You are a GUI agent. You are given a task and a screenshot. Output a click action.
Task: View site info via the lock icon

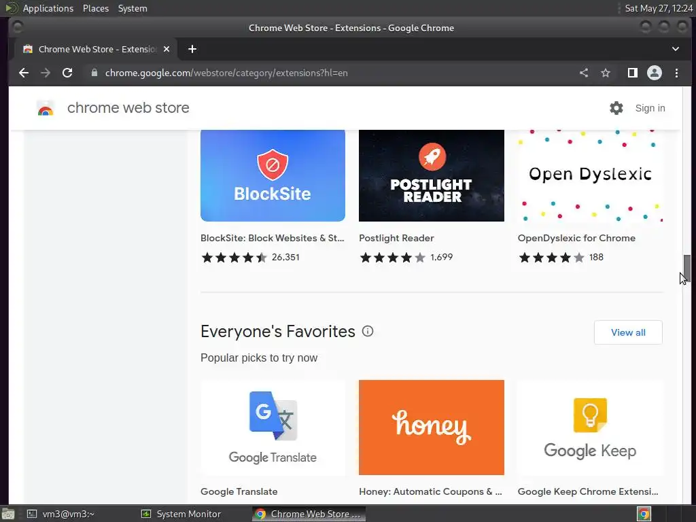click(94, 73)
